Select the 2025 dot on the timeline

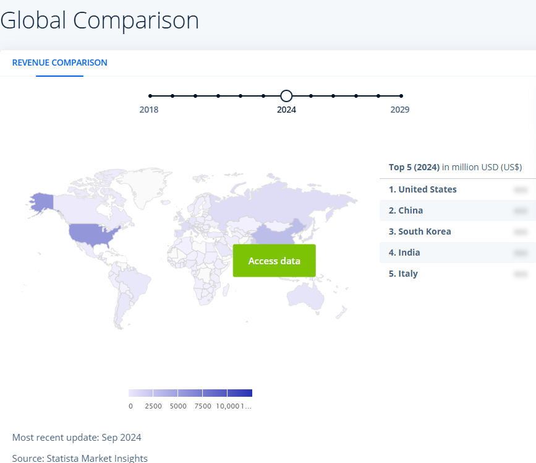click(311, 96)
